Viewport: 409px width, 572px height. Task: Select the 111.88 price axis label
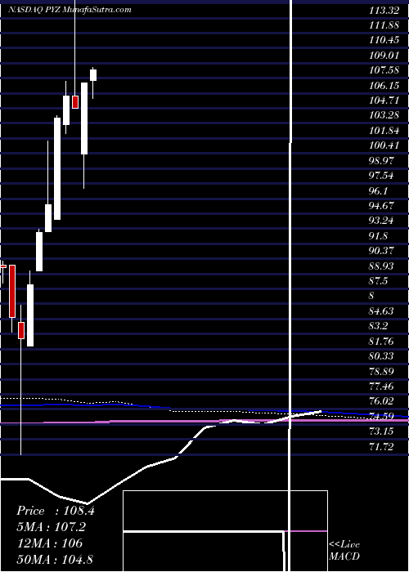384,25
